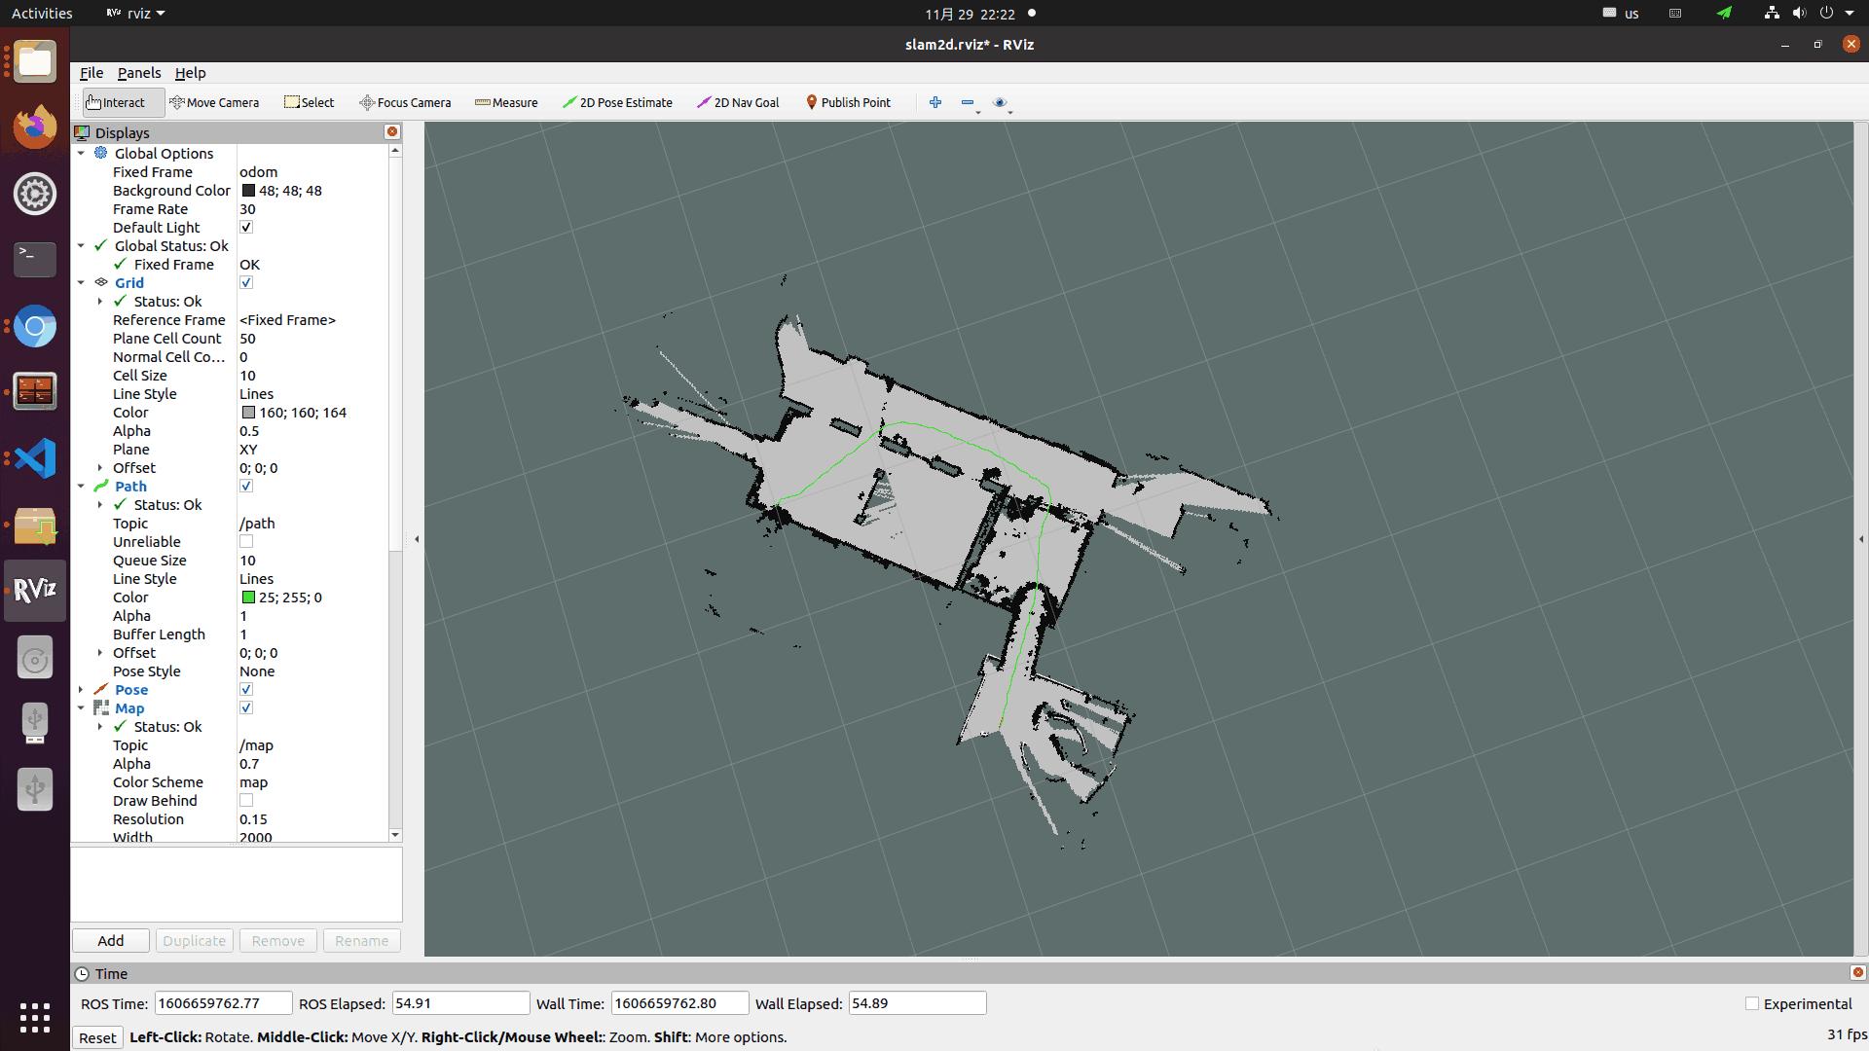This screenshot has width=1869, height=1051.
Task: Click the blue plus add-tool icon
Action: coord(935,102)
